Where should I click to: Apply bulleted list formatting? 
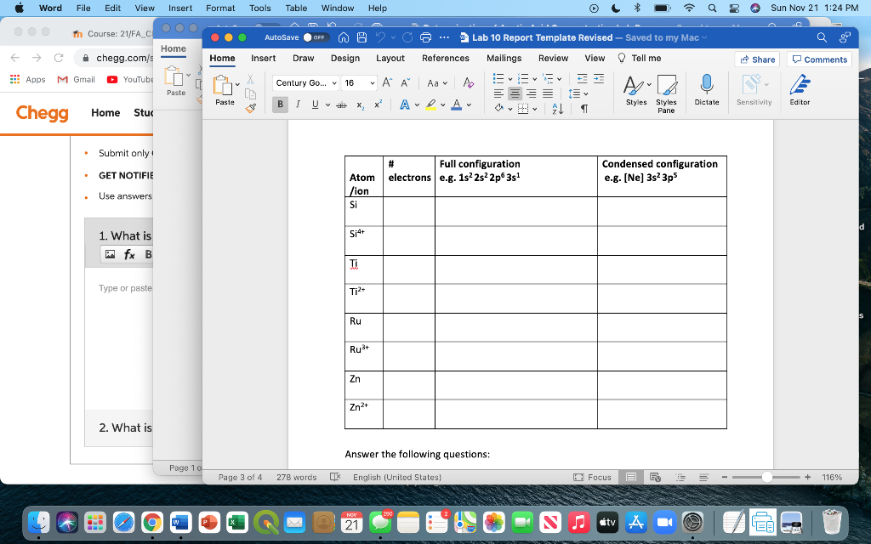[x=499, y=78]
